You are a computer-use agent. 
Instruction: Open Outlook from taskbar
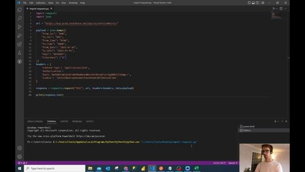point(108,169)
